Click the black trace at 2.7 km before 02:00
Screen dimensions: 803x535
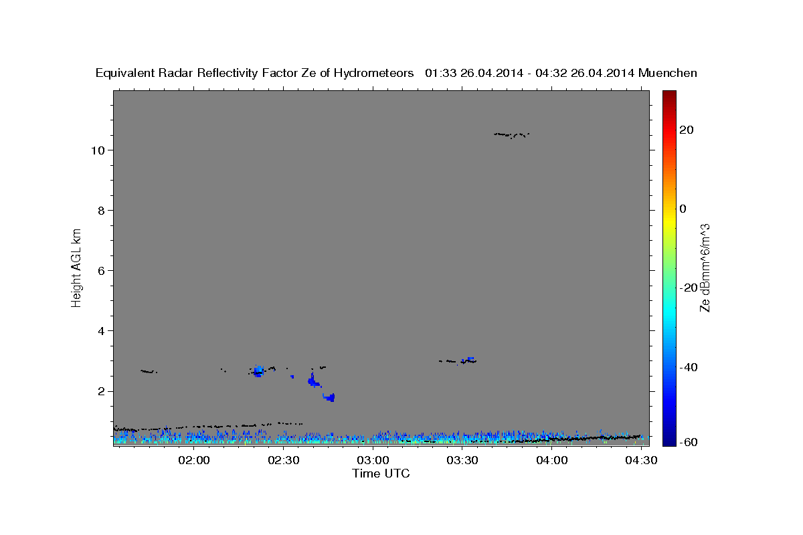coord(149,371)
